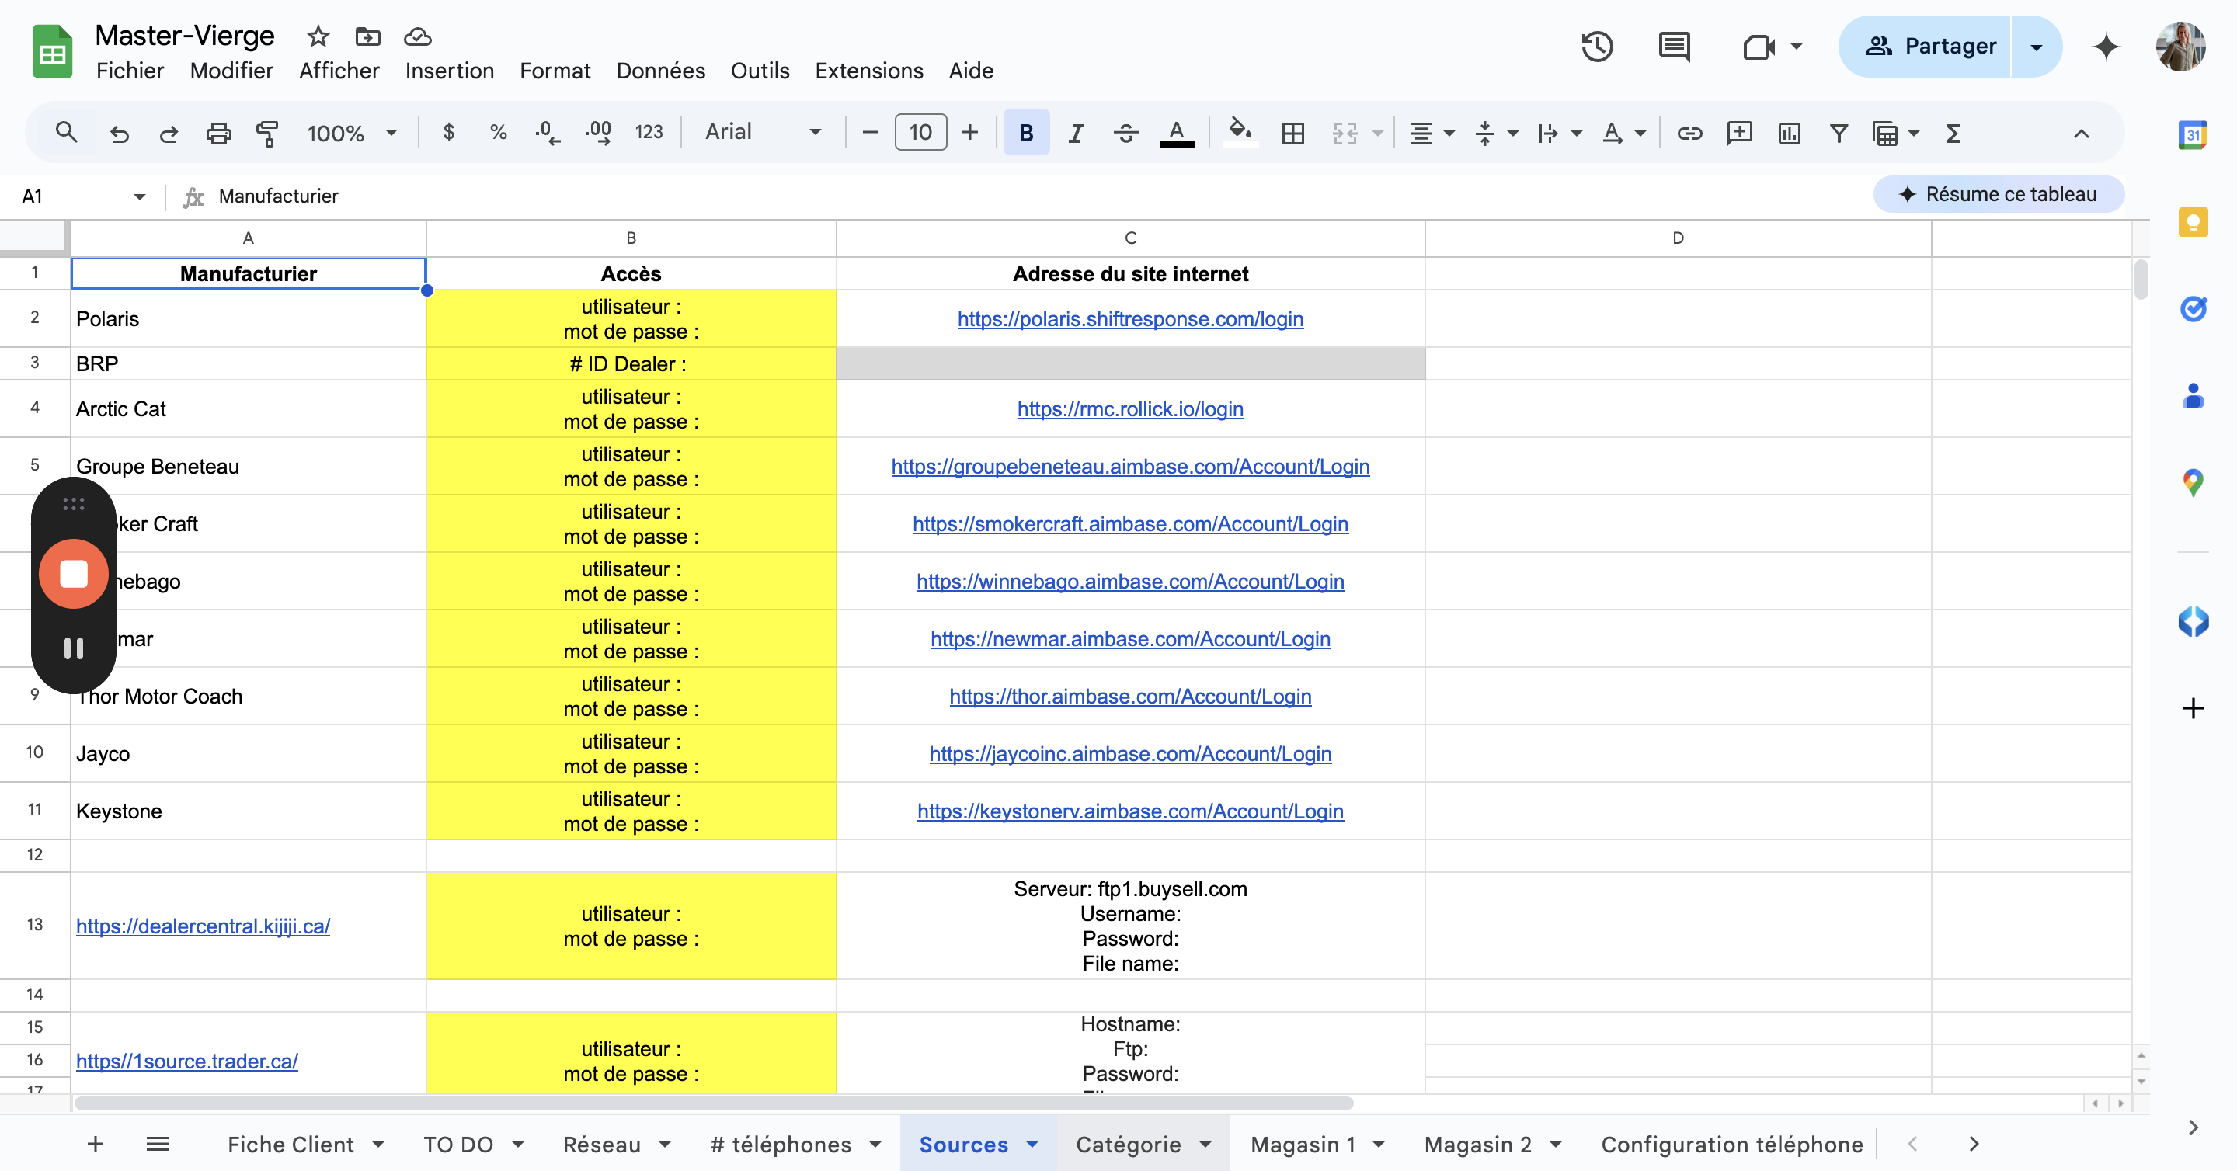This screenshot has width=2237, height=1171.
Task: Apply currency format with dollar icon
Action: [448, 133]
